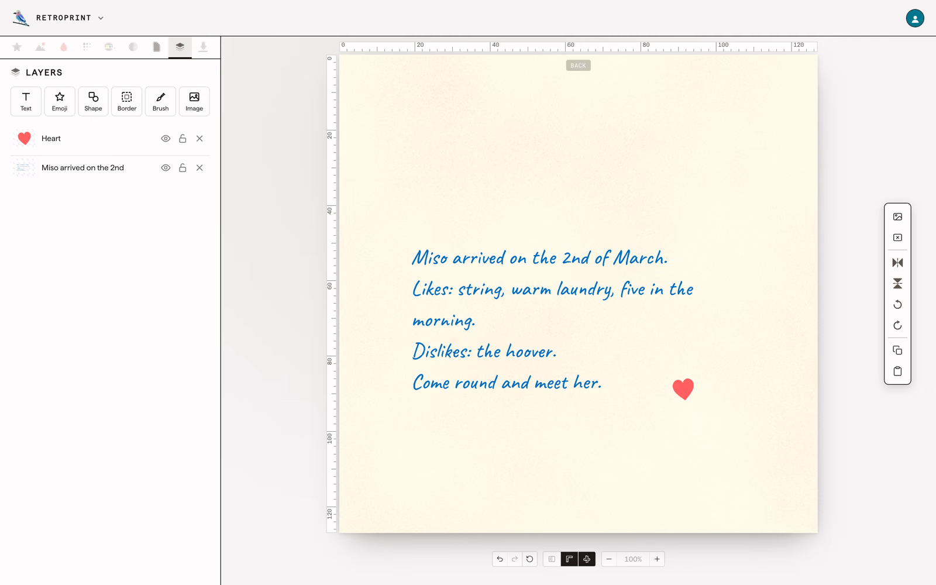Rotate the selection clockwise
Viewport: 936px width, 585px height.
(897, 325)
